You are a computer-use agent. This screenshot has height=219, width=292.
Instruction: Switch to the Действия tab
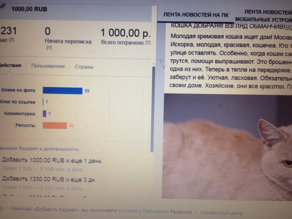click(10, 65)
